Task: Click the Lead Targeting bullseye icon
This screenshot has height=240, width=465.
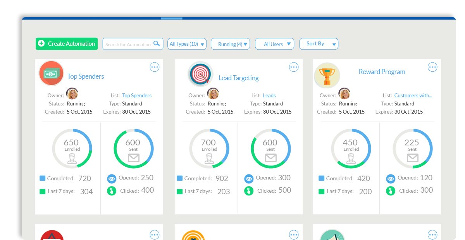Action: point(201,74)
